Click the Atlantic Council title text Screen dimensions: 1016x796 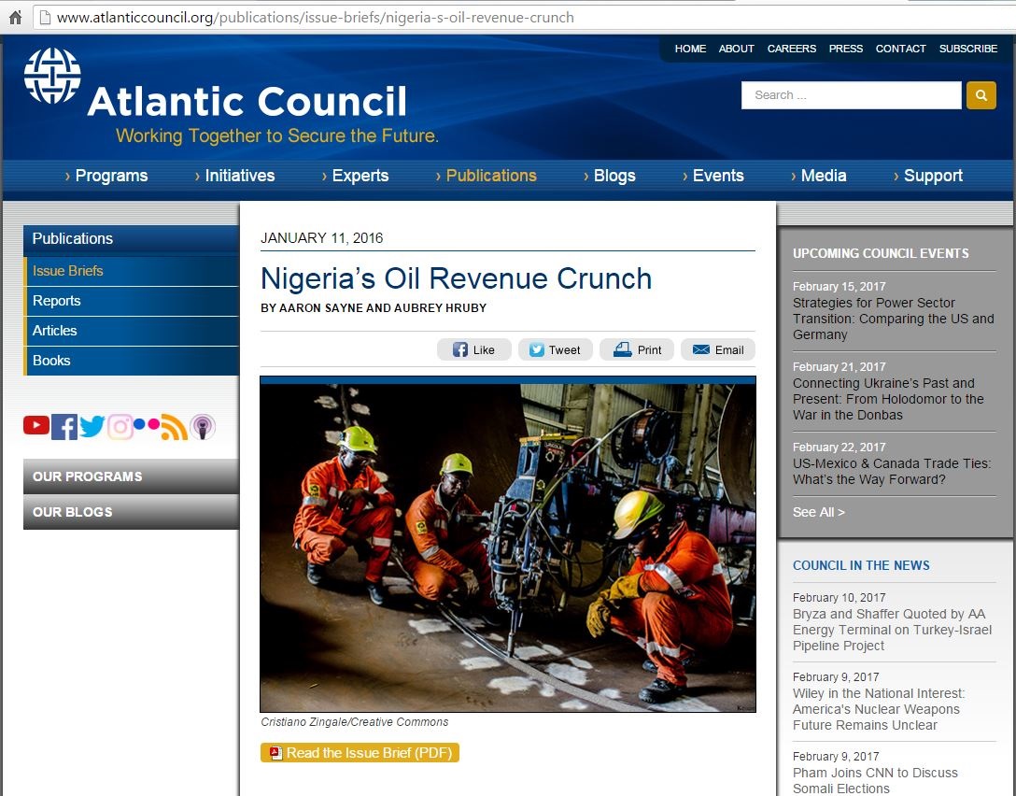(x=247, y=102)
